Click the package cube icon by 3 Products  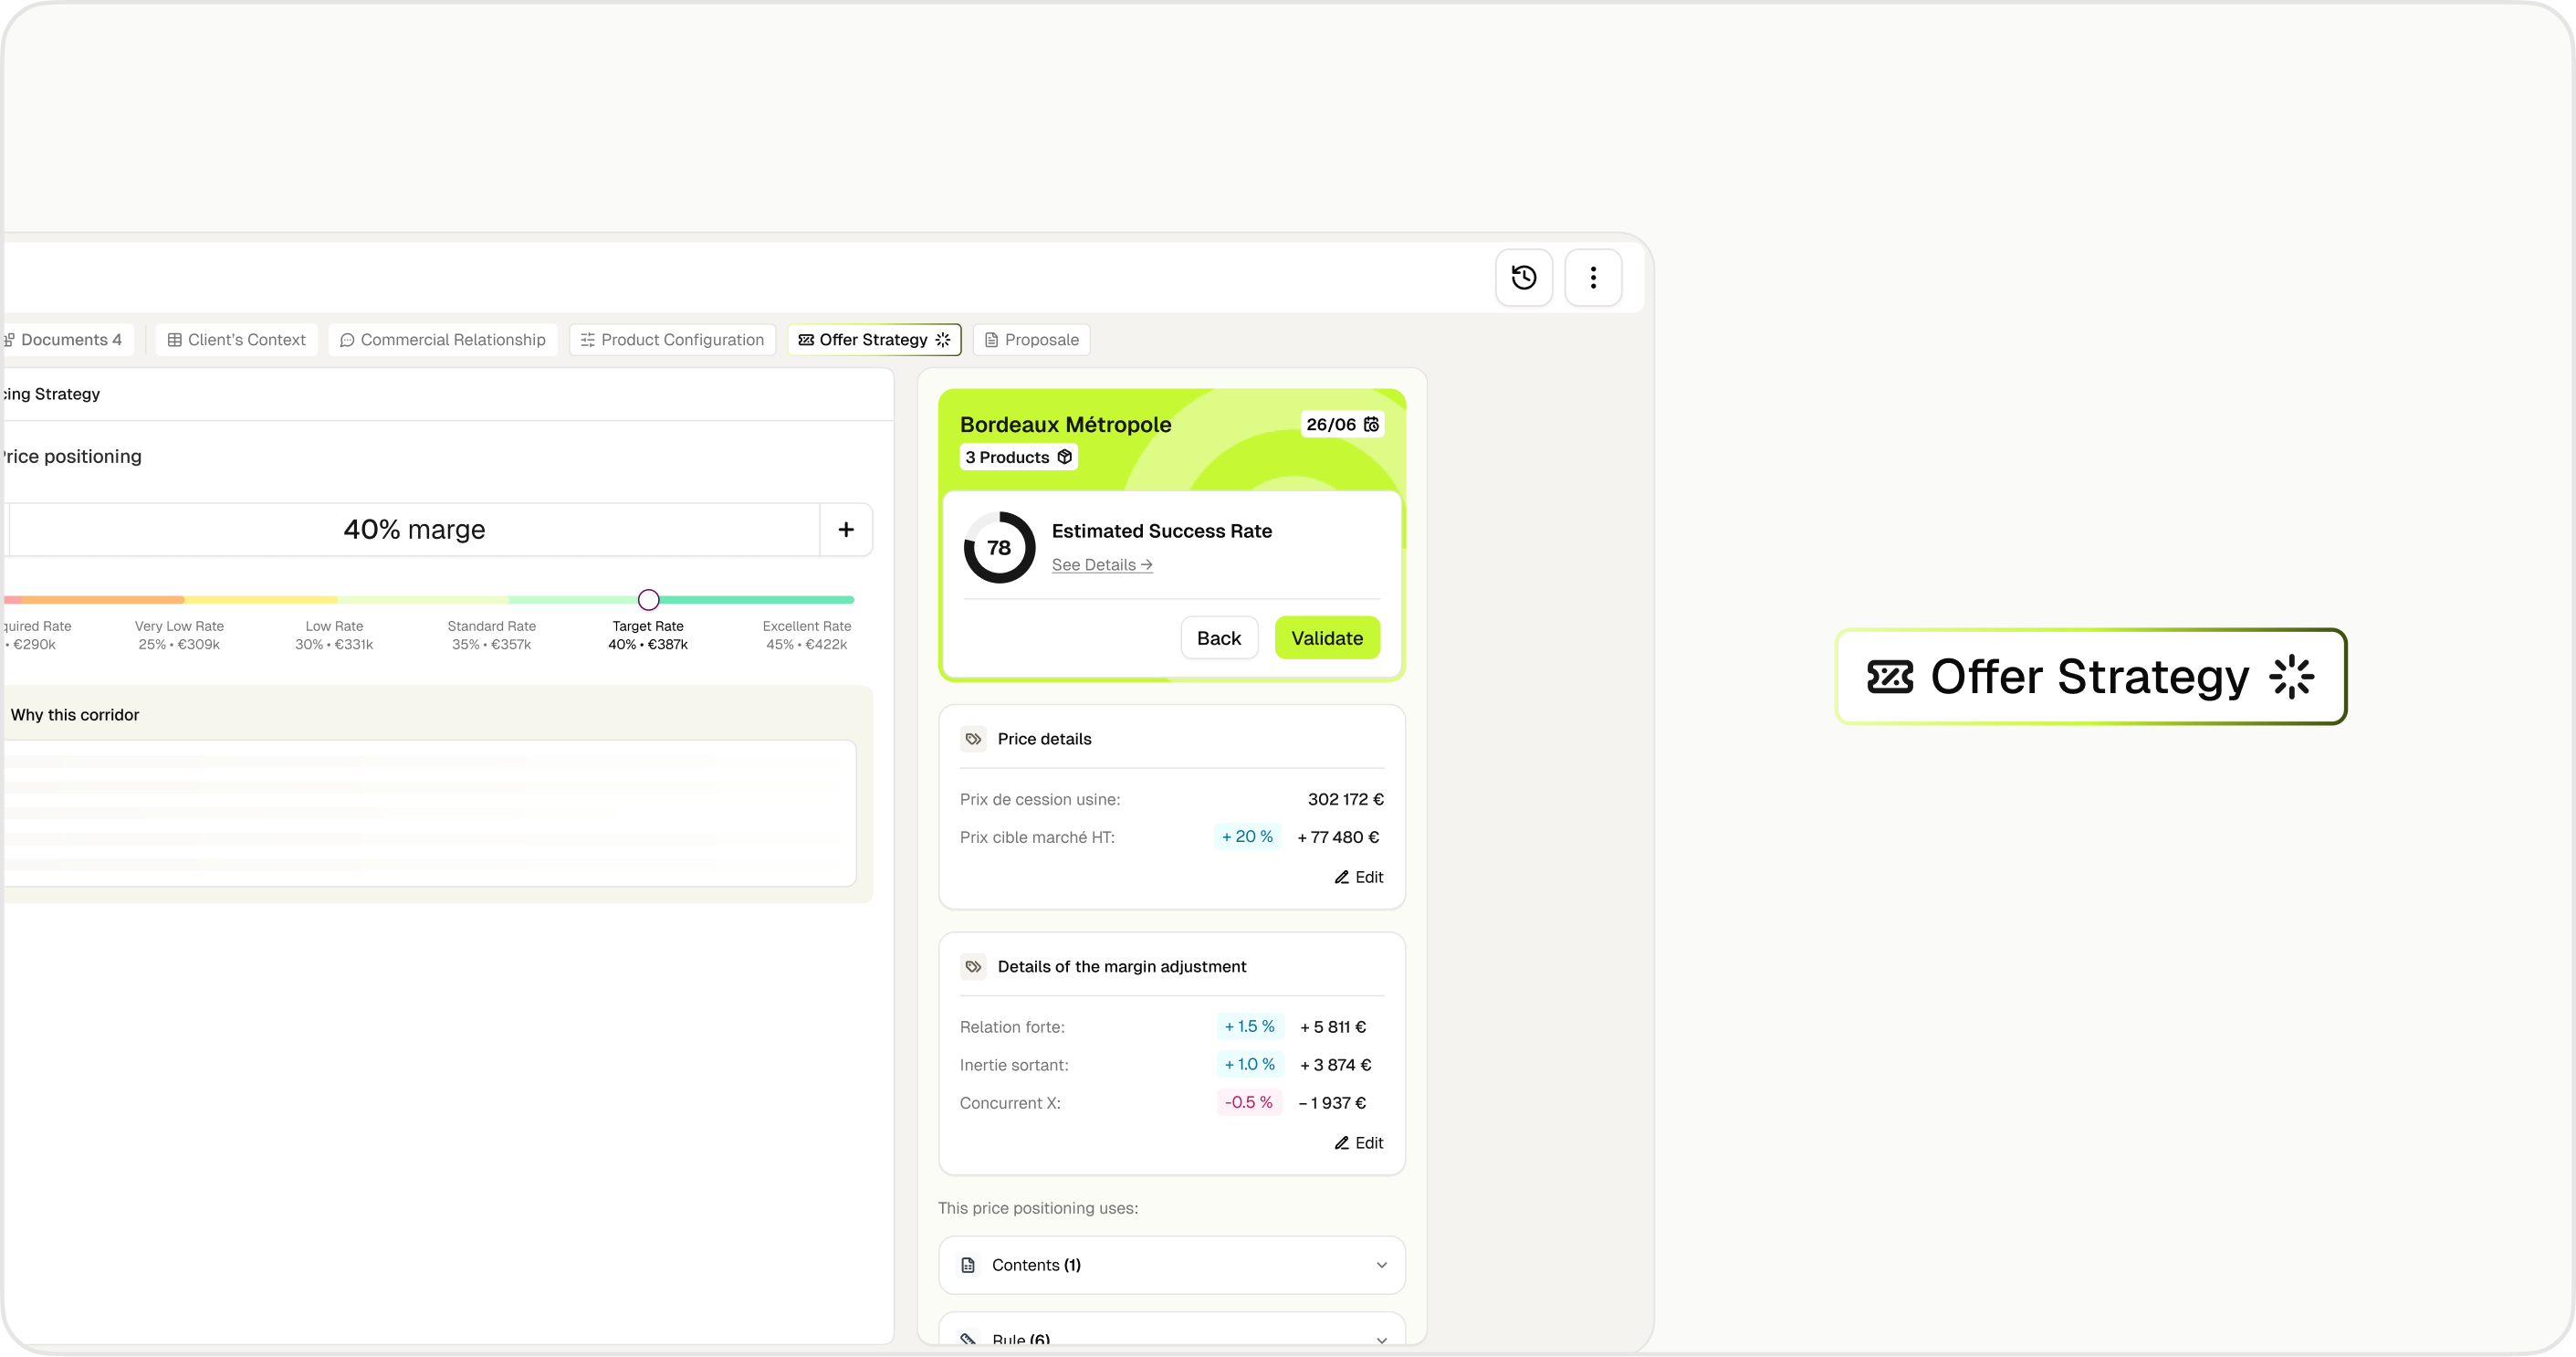(x=1064, y=458)
